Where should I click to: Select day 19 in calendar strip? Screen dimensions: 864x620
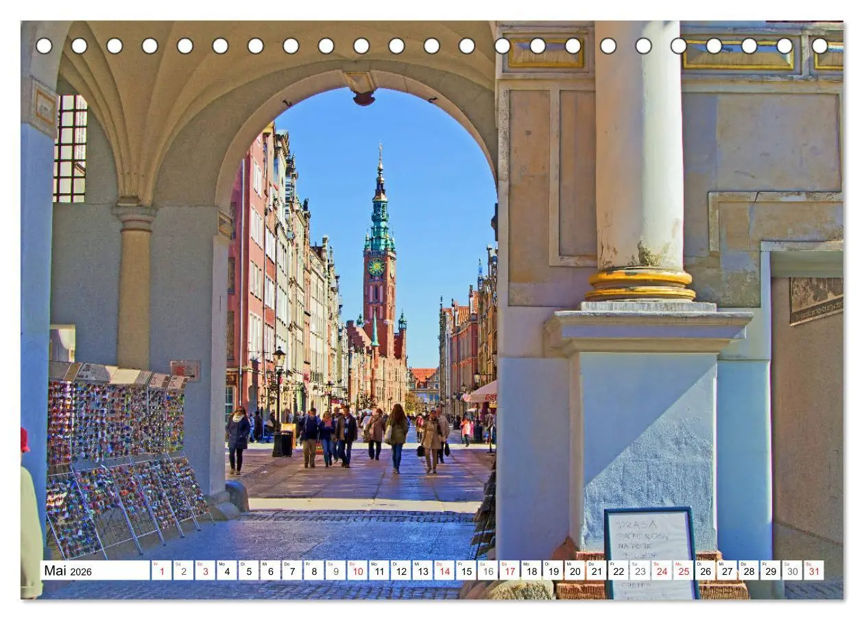(553, 571)
